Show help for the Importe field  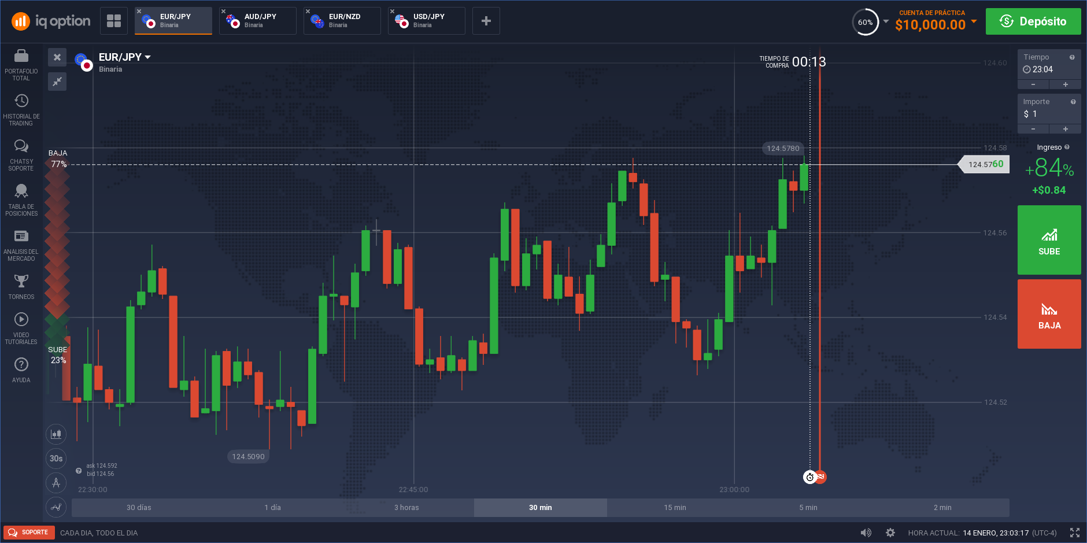[1073, 102]
